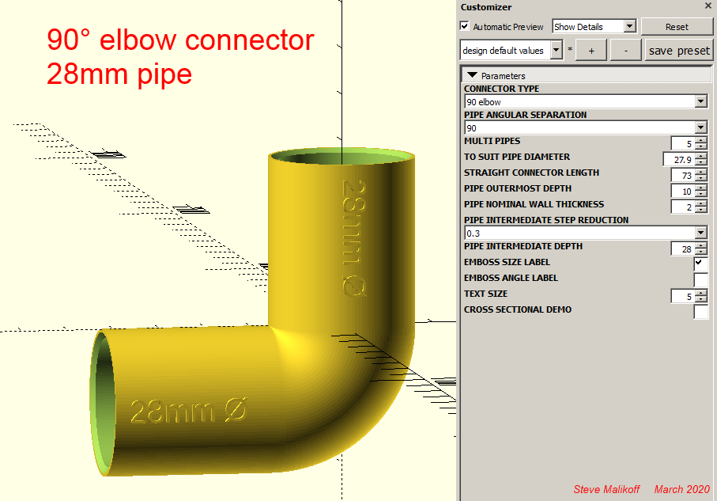Open the Pipe Angular Separation dropdown
The width and height of the screenshot is (717, 501).
click(x=700, y=127)
